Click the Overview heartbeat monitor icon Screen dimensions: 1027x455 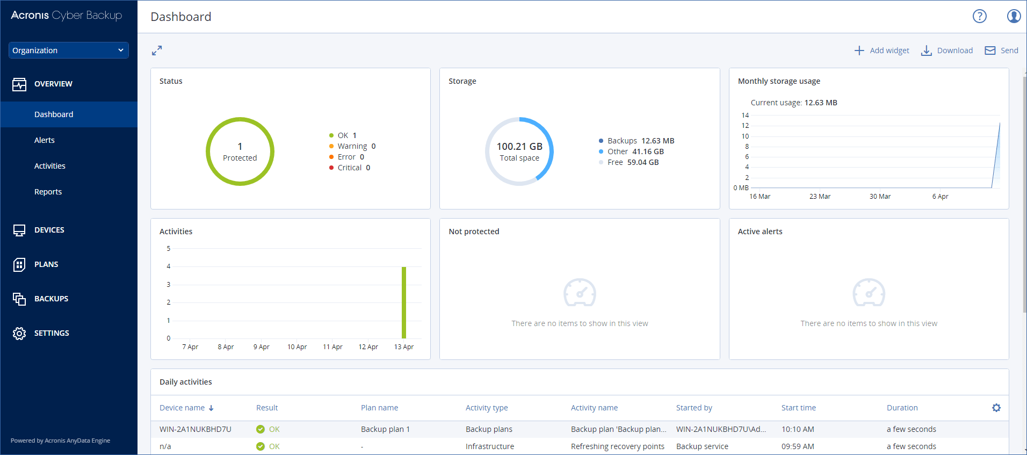coord(19,84)
